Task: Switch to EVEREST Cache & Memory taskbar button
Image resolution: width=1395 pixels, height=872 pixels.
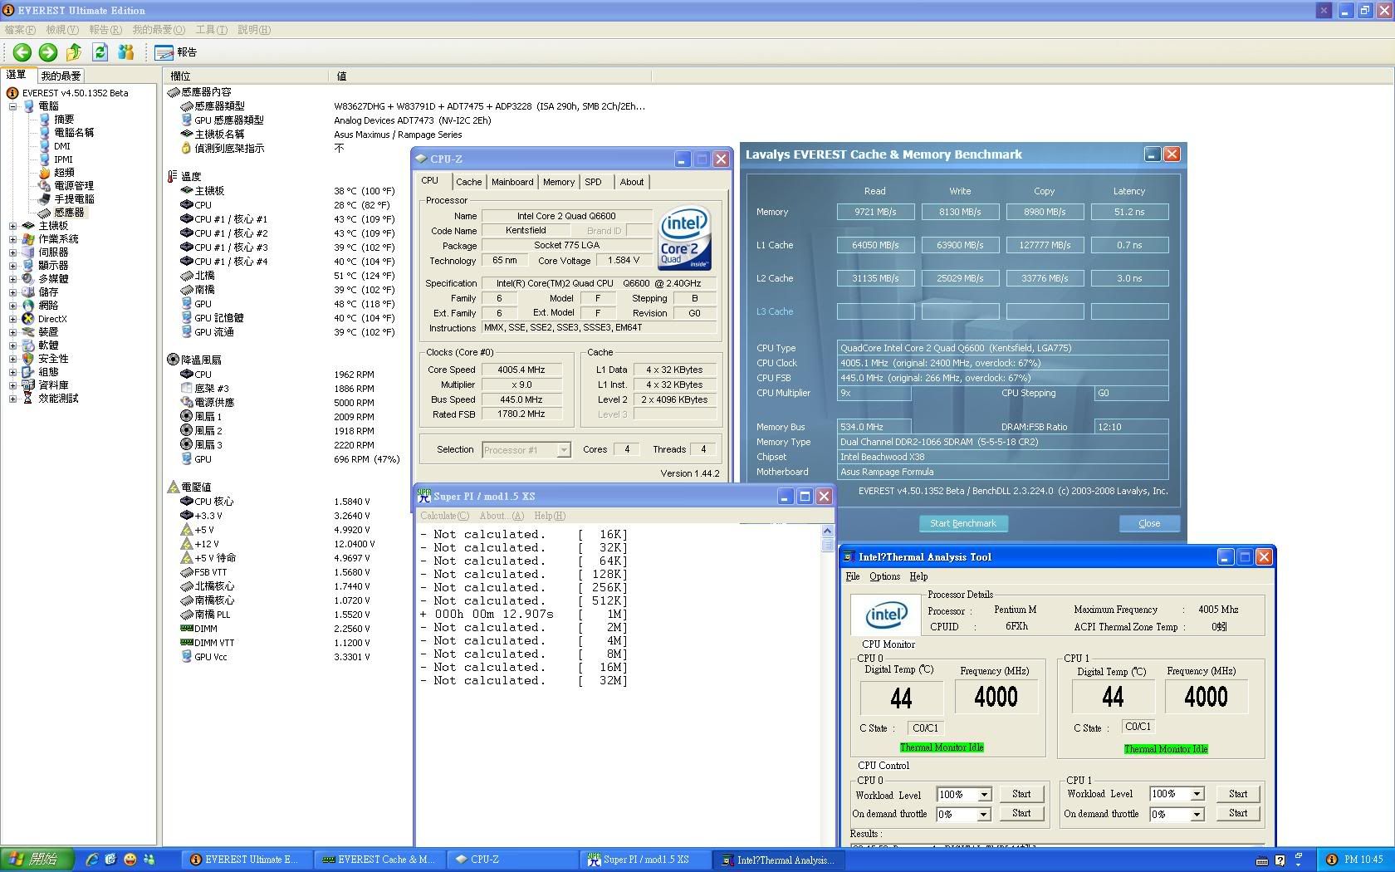Action: [379, 860]
